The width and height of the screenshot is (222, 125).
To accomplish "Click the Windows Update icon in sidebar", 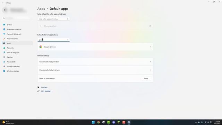I will coord(4,71).
